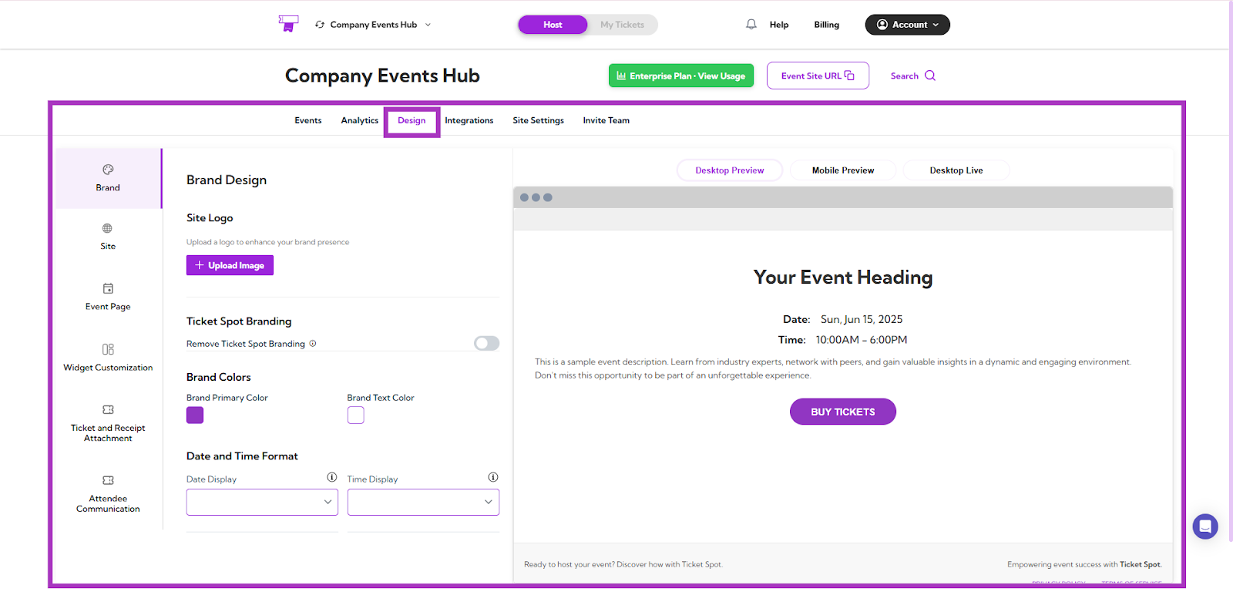The width and height of the screenshot is (1233, 592).
Task: Select the Design tab
Action: pyautogui.click(x=412, y=120)
